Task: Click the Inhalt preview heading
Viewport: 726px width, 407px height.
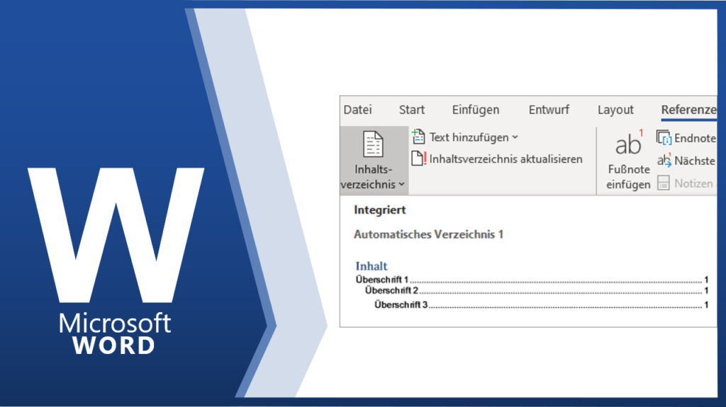Action: [x=372, y=266]
